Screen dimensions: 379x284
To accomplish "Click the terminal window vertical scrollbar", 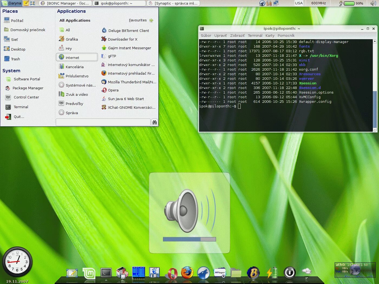I will click(x=375, y=85).
